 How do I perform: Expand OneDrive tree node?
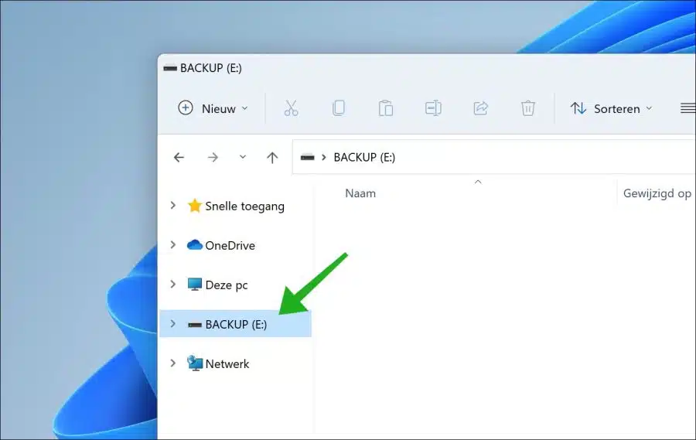173,244
